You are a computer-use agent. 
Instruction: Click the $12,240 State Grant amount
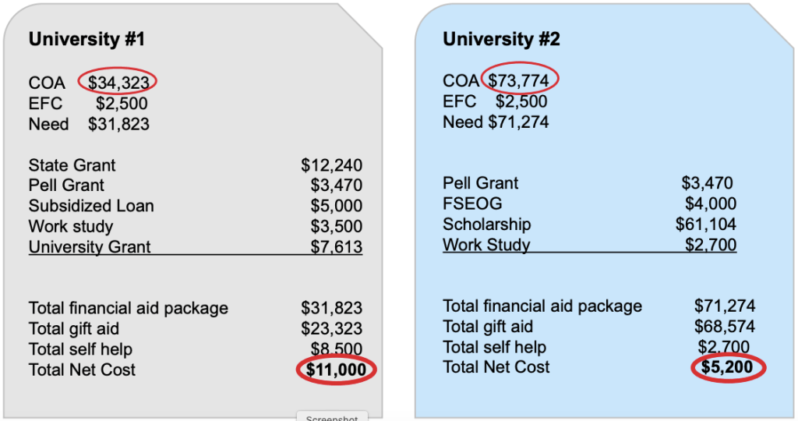pyautogui.click(x=331, y=165)
